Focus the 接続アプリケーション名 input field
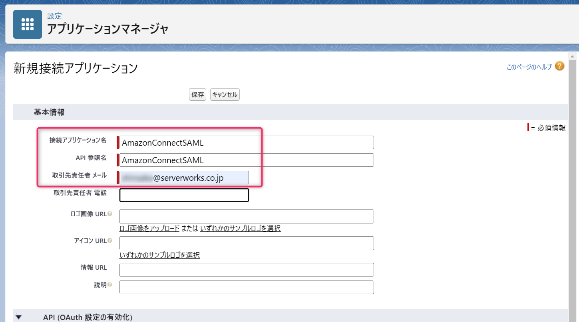The height and width of the screenshot is (322, 579). coord(247,142)
